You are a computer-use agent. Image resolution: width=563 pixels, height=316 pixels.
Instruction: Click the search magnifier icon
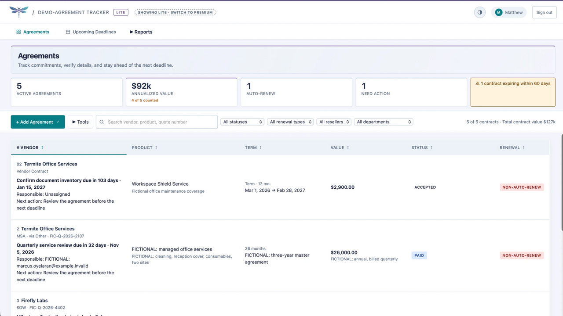tap(102, 122)
